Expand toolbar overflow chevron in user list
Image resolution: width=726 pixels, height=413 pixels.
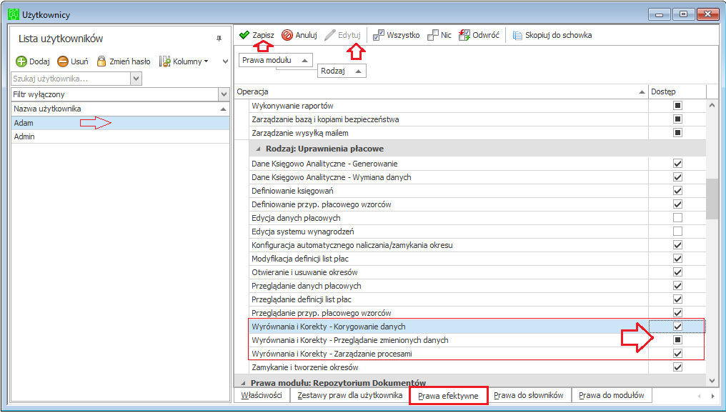click(x=225, y=61)
